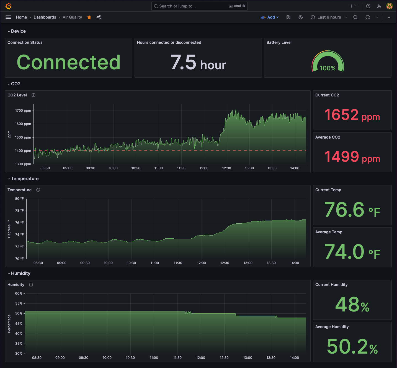
Task: Open the Current Temp panel title
Action: tap(328, 190)
